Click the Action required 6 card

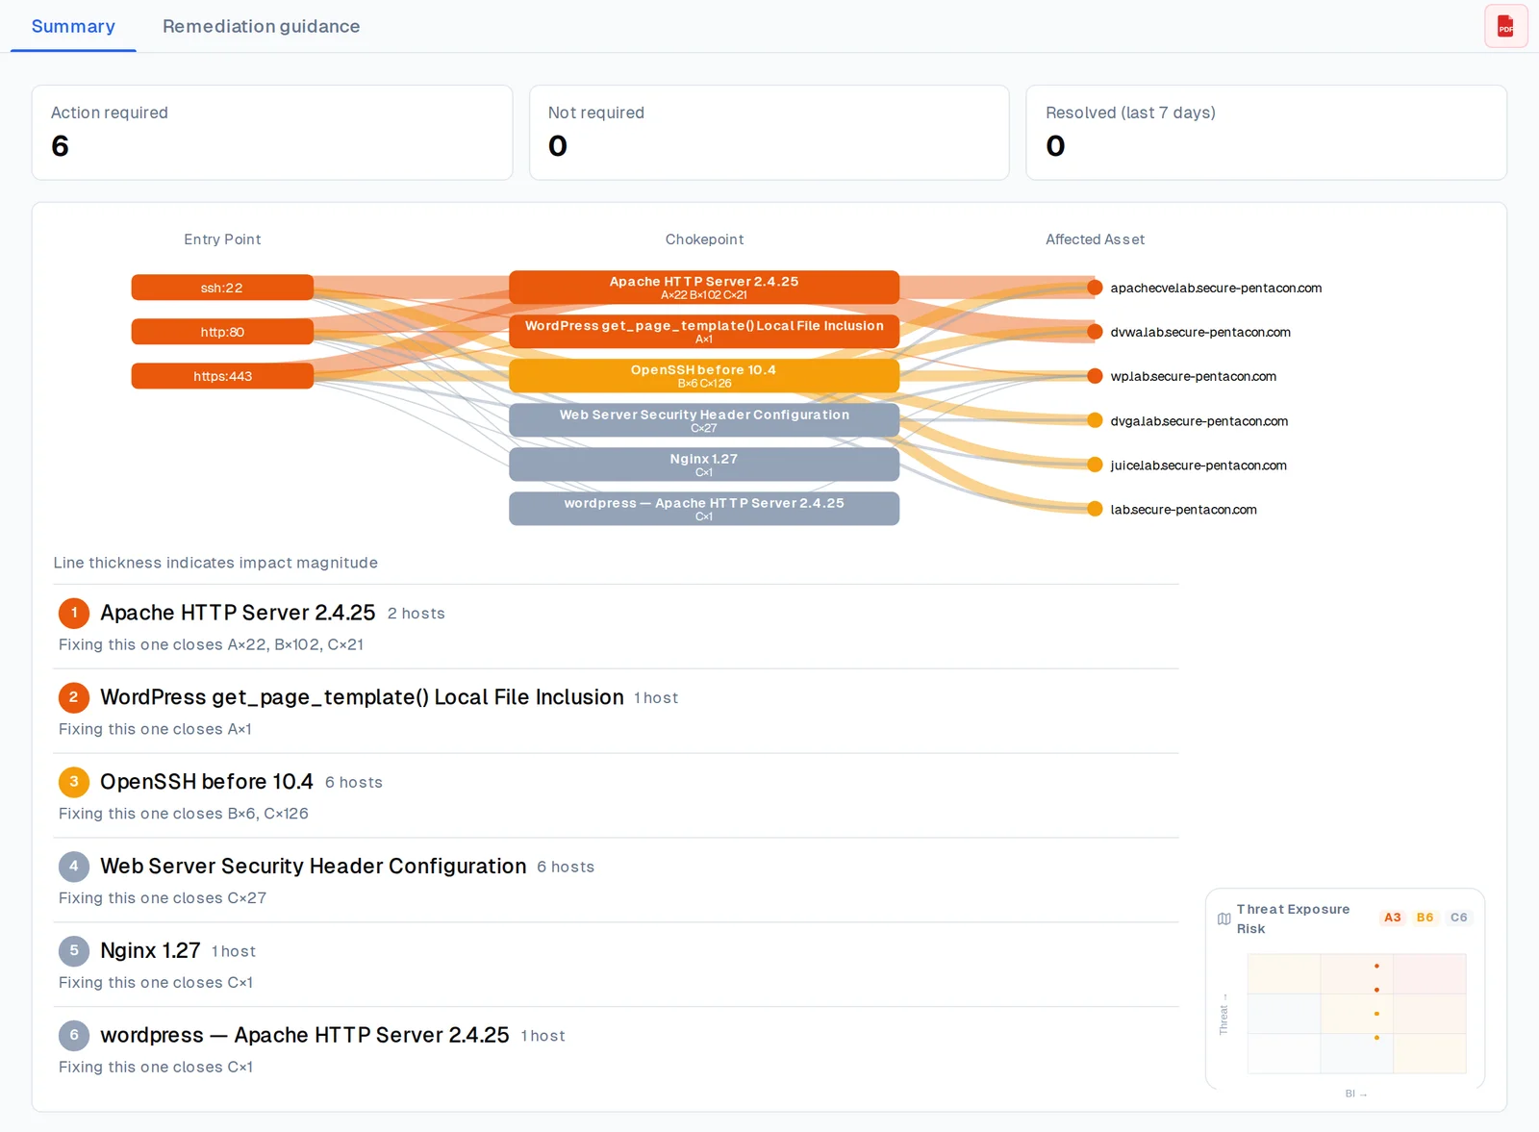click(272, 133)
